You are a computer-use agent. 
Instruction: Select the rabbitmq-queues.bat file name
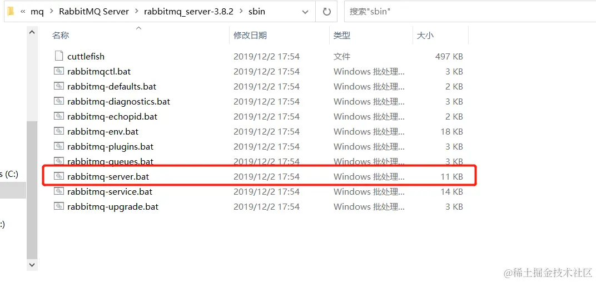[110, 161]
